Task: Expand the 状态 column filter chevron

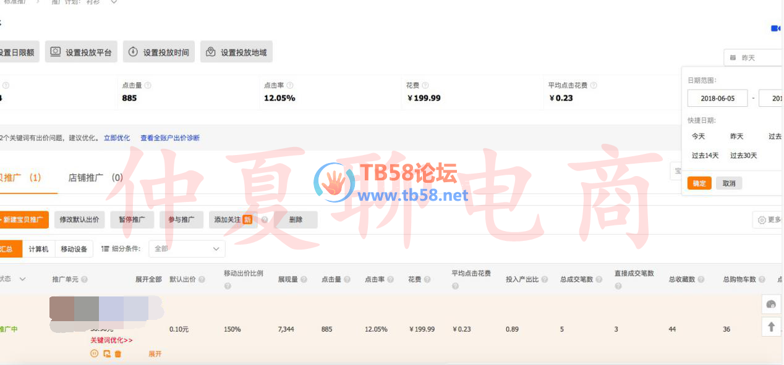Action: click(x=23, y=279)
